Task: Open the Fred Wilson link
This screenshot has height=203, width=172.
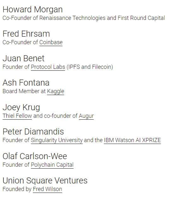Action: pyautogui.click(x=47, y=189)
